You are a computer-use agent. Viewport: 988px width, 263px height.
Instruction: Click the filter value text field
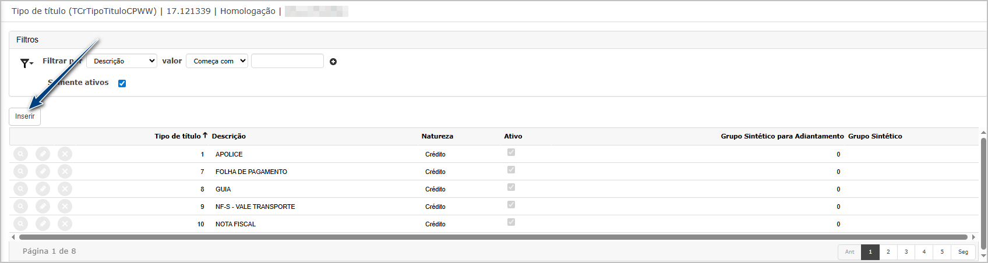[x=287, y=61]
